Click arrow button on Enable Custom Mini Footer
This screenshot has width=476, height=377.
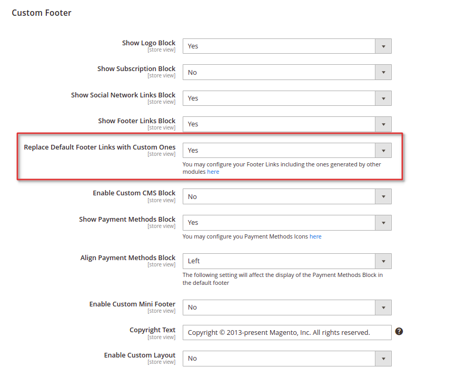383,307
